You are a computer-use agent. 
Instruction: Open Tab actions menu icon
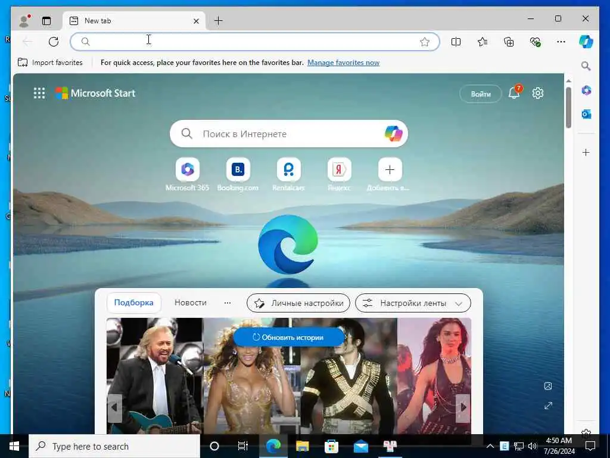pyautogui.click(x=46, y=21)
